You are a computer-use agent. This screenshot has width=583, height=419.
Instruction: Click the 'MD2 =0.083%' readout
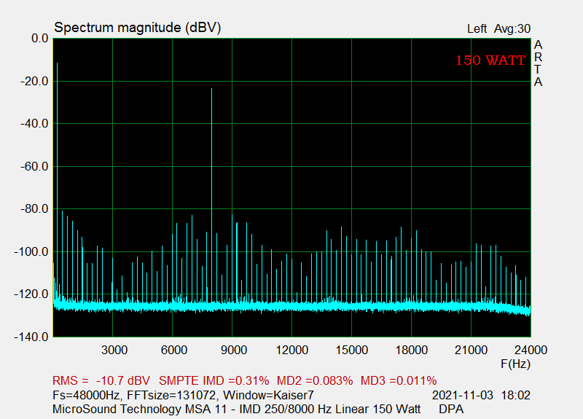pos(315,380)
